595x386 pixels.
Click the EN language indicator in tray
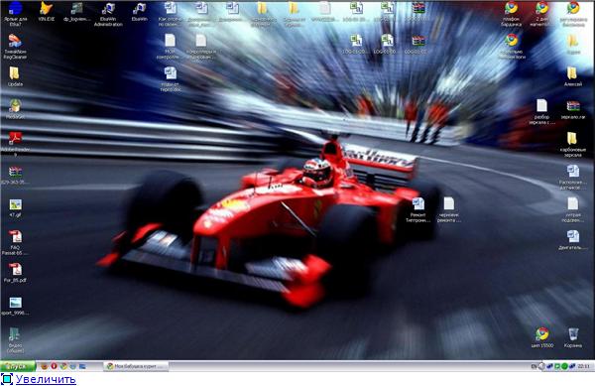[534, 366]
